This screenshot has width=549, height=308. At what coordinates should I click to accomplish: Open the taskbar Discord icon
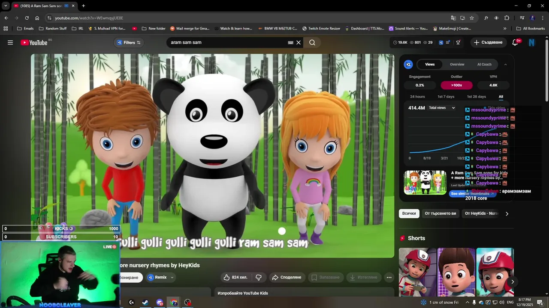tap(160, 302)
